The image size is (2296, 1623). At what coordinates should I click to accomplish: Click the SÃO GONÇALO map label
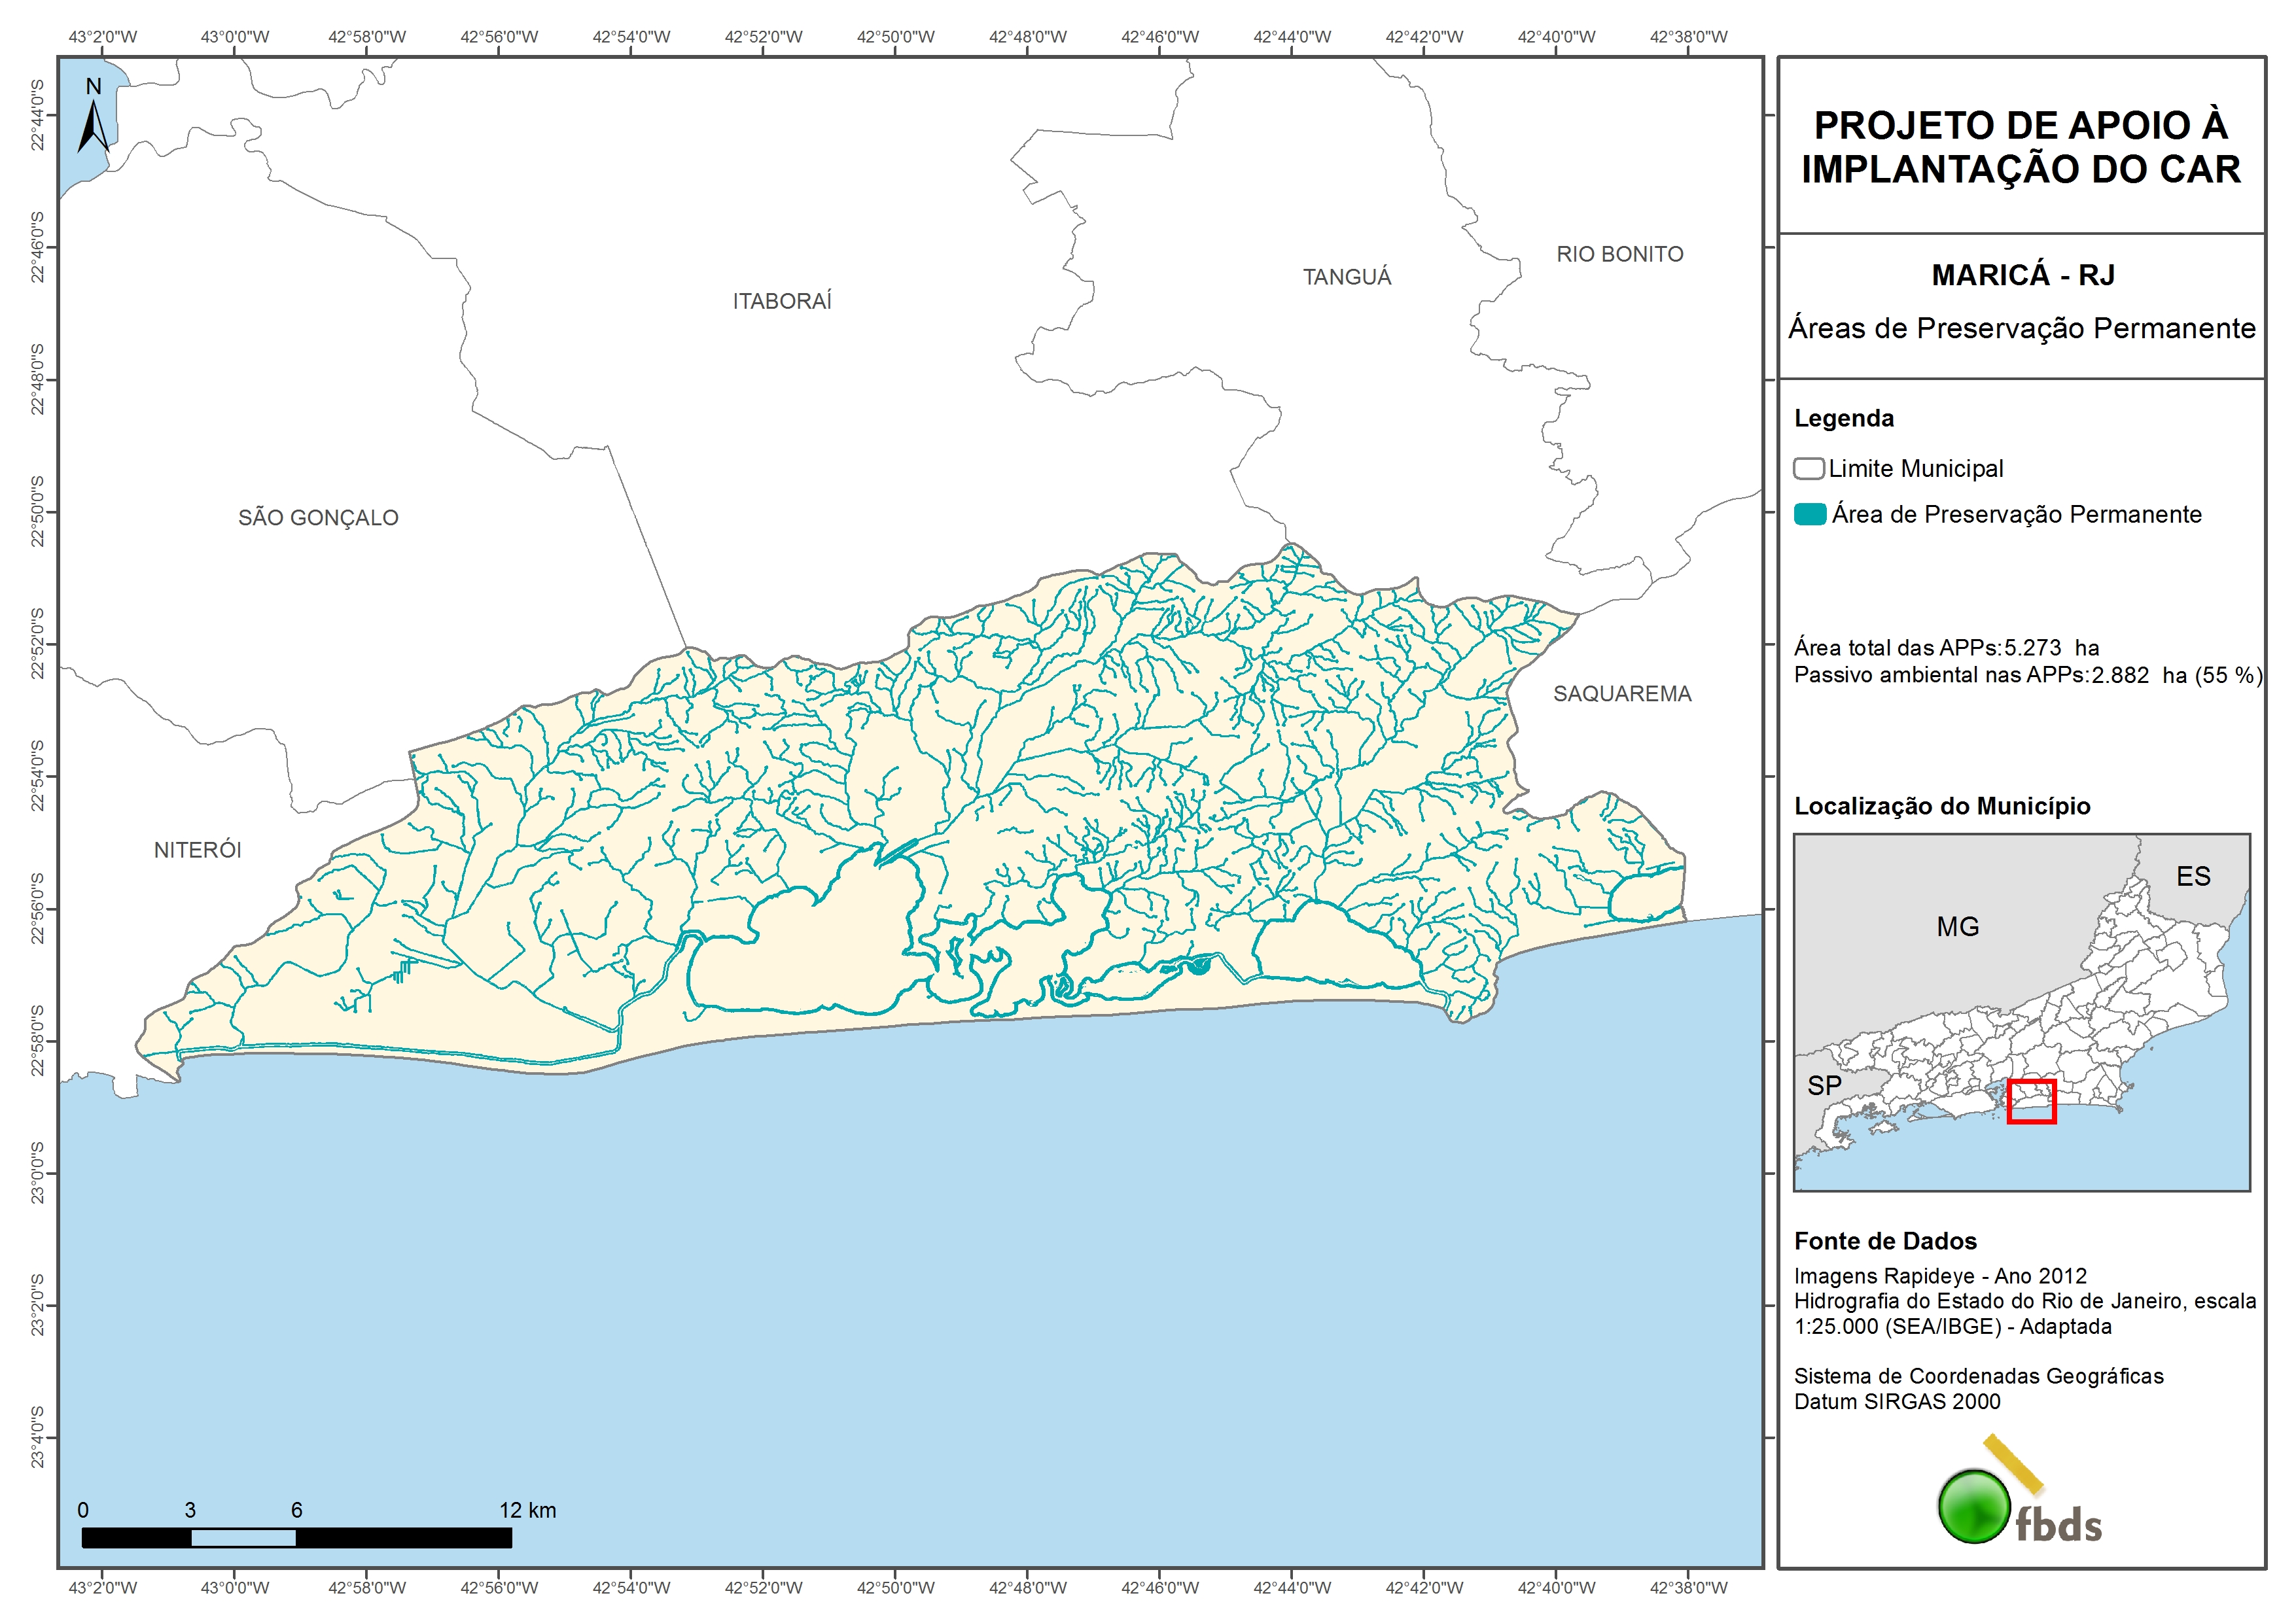click(x=318, y=517)
